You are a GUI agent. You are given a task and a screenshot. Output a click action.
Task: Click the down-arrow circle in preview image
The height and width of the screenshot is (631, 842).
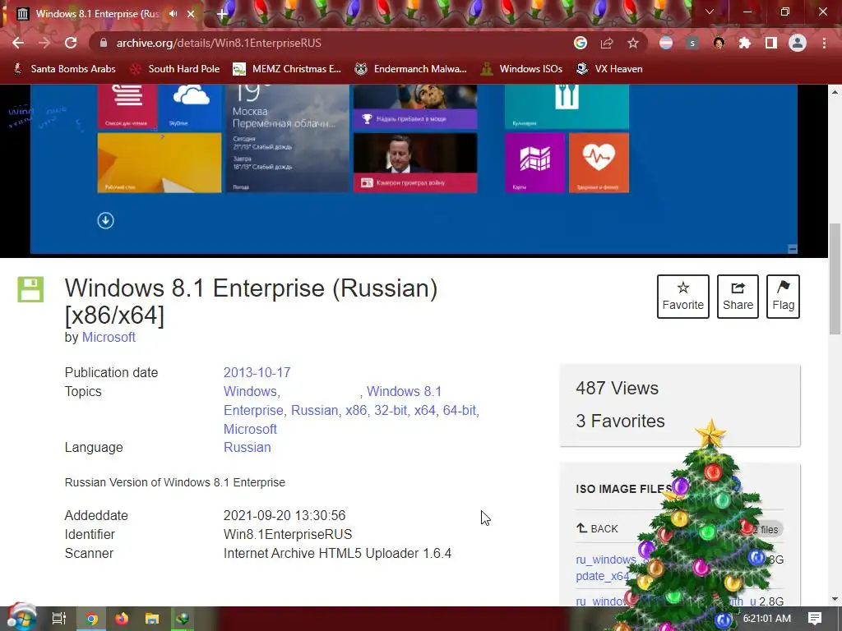pos(105,220)
